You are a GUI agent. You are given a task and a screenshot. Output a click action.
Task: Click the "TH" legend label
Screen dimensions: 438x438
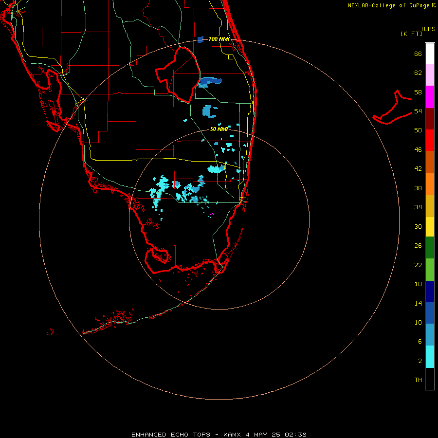click(418, 380)
